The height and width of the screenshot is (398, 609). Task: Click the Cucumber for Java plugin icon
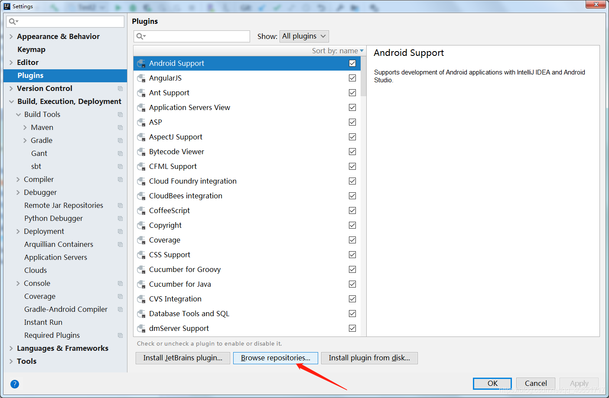pos(141,285)
